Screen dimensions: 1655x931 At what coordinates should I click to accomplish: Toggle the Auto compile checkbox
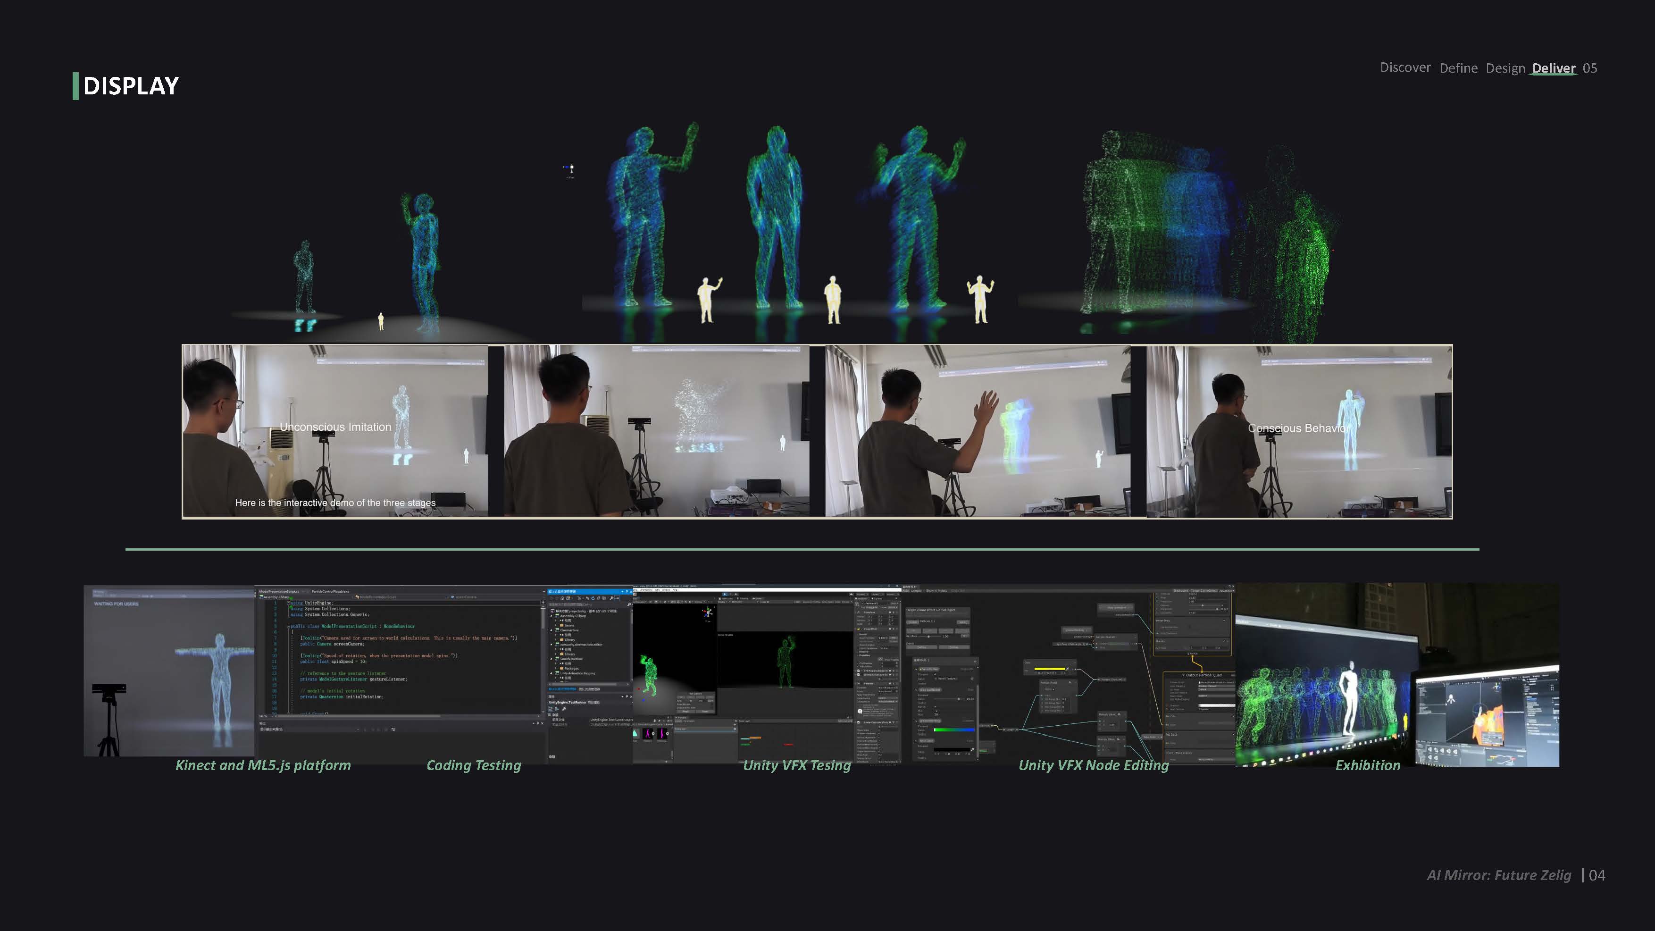pos(901,590)
